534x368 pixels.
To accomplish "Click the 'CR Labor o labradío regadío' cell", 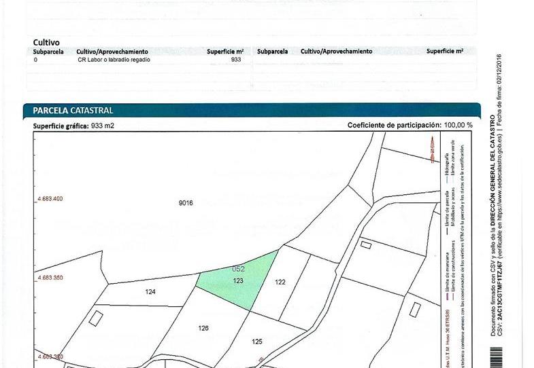I will [x=114, y=60].
